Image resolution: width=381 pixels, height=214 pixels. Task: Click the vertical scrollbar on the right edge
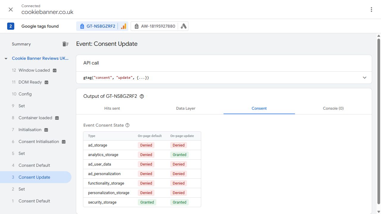(379, 122)
